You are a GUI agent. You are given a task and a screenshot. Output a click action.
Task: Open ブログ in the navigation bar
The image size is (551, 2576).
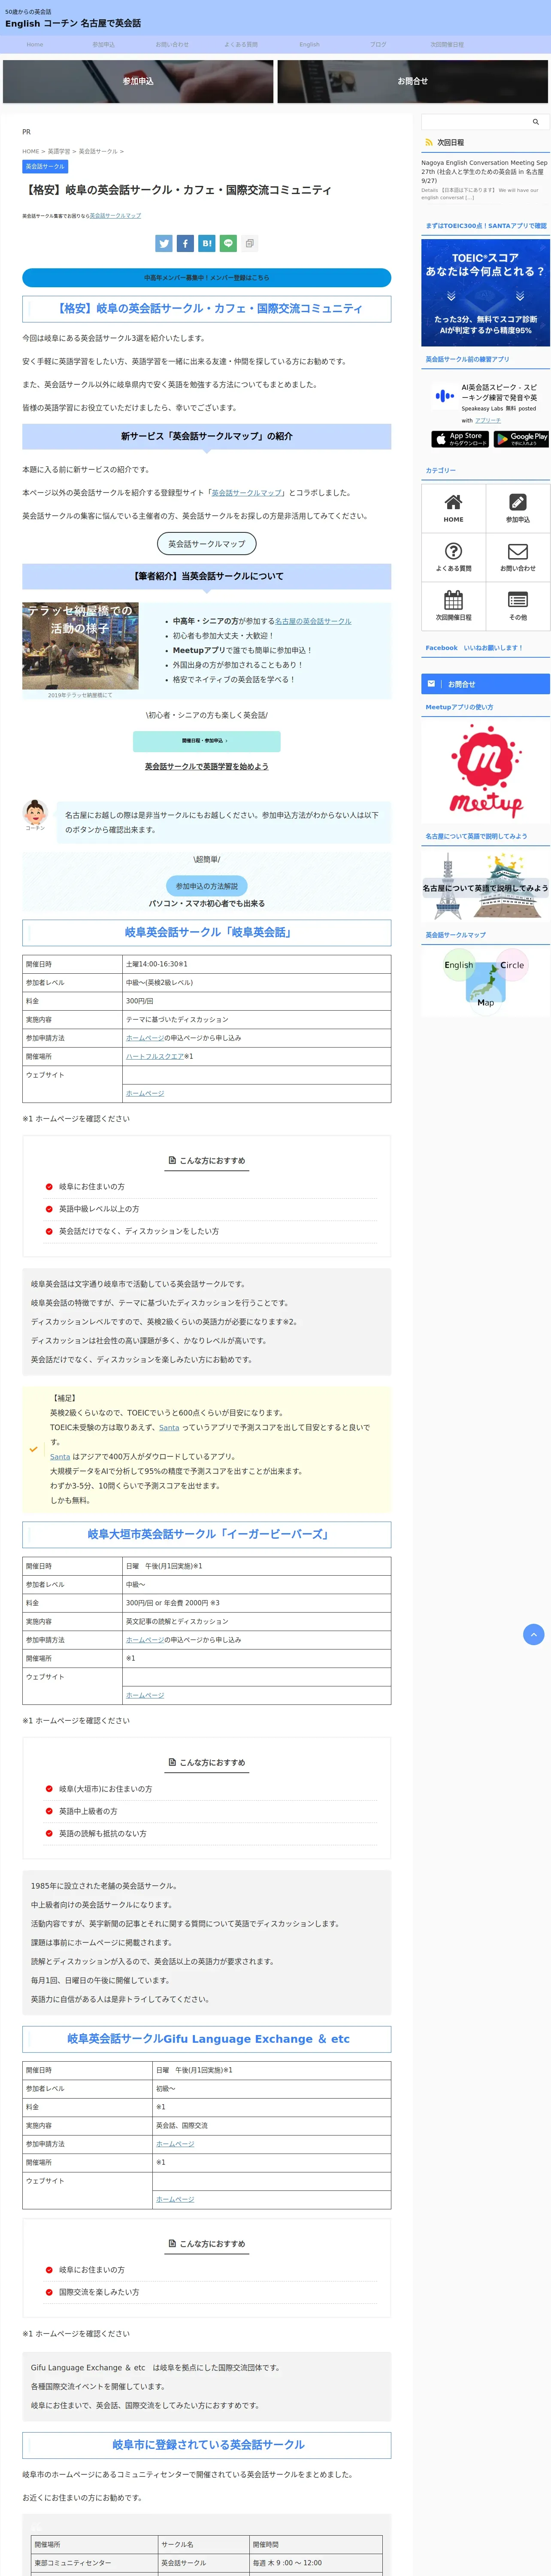tap(378, 45)
